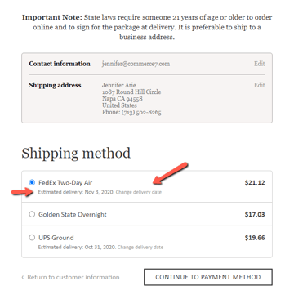Image resolution: width=294 pixels, height=295 pixels.
Task: Click the $19.66 shipping price
Action: tap(255, 238)
